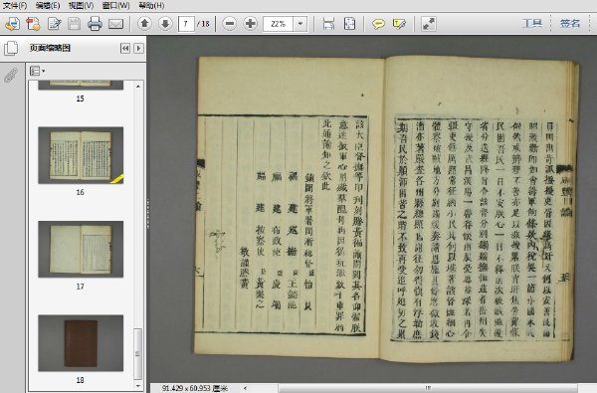Go to previous page arrow

(144, 24)
